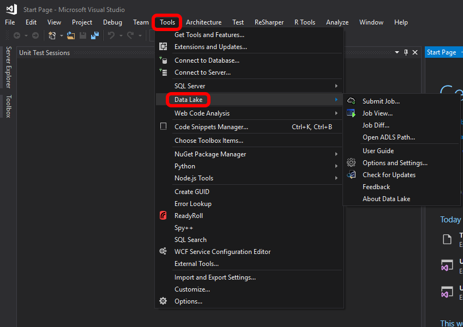Click the red ReadyRoll icon

tap(163, 215)
